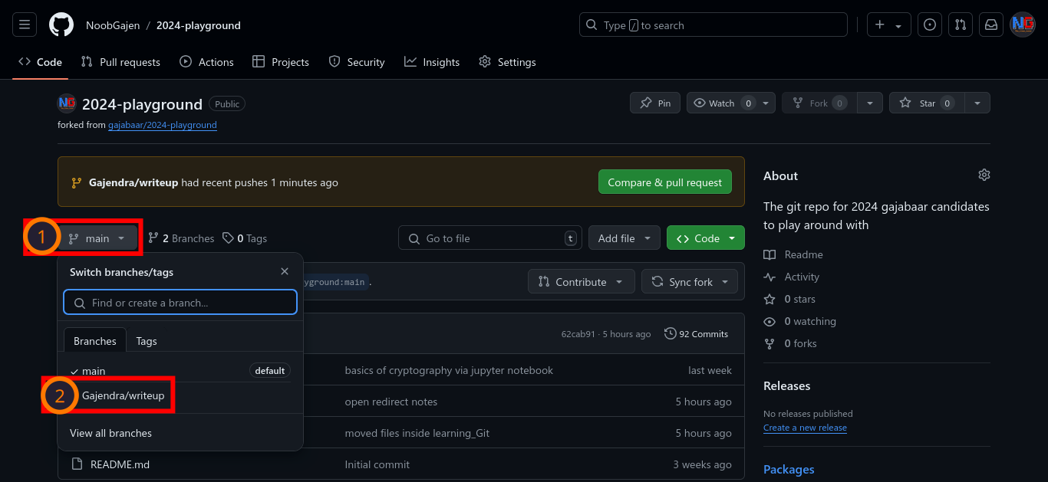Open the hamburger navigation menu
The image size is (1048, 482).
[24, 25]
